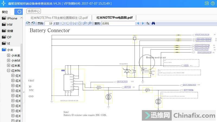Open binoculars advanced search icon
Screen dimensions: 217x122
pos(153,24)
